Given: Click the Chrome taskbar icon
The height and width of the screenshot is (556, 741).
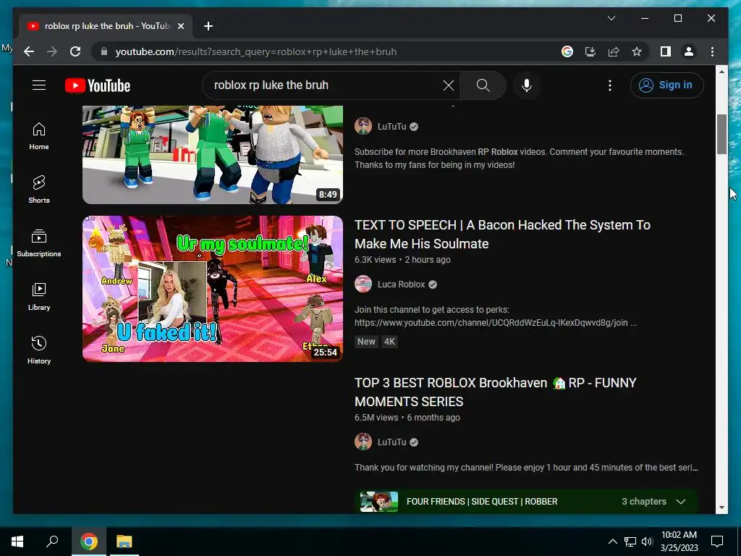Looking at the screenshot, I should pyautogui.click(x=89, y=542).
